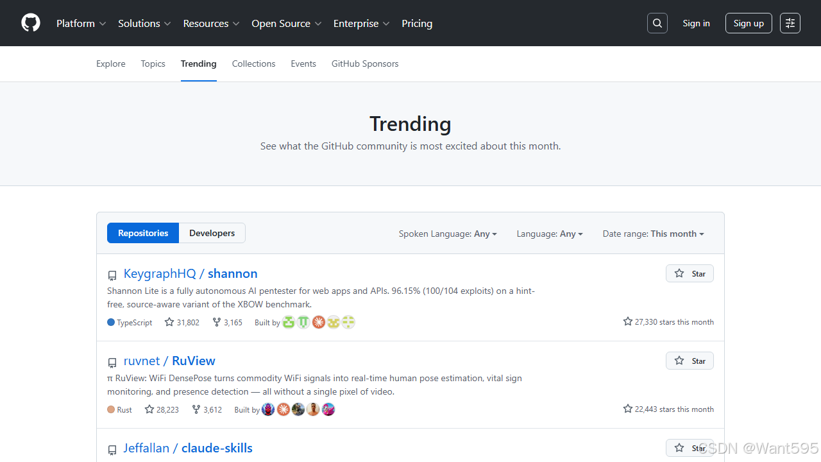The image size is (821, 462).
Task: Star the ruvnet / RuView repository
Action: pyautogui.click(x=690, y=361)
